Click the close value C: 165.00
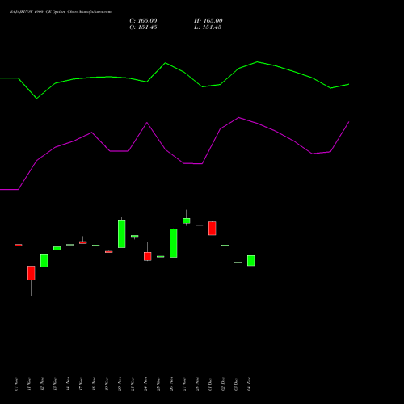The image size is (404, 404). pyautogui.click(x=143, y=21)
